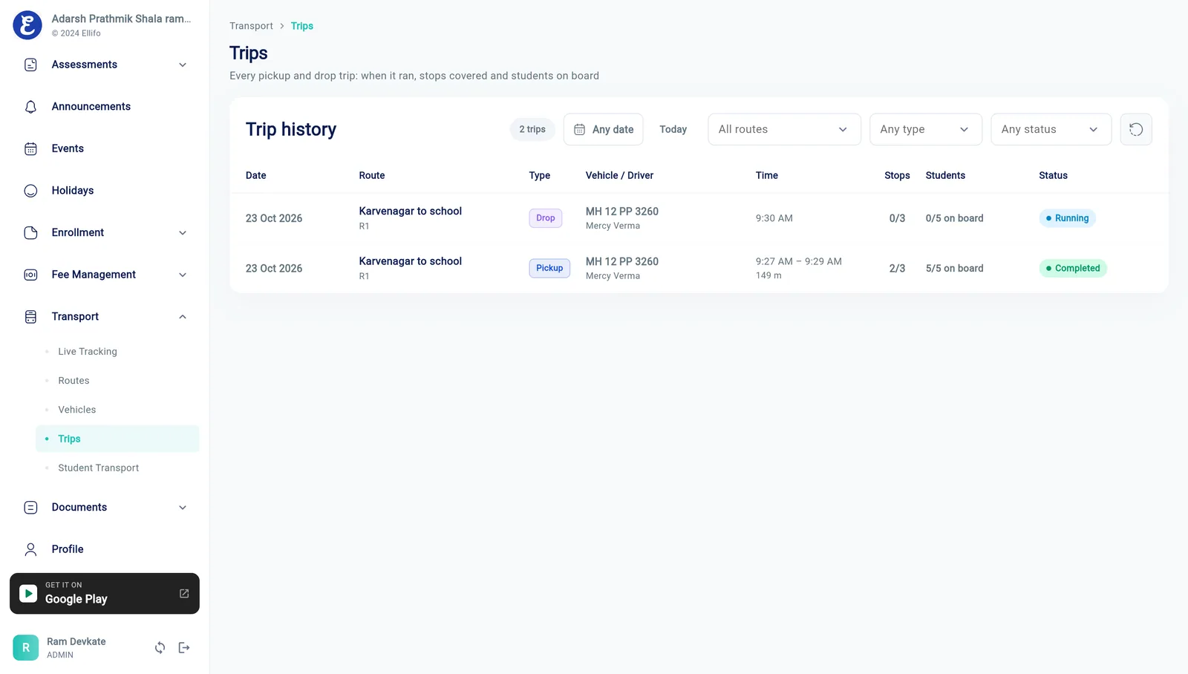This screenshot has width=1188, height=674.
Task: Click the Events calendar icon
Action: pyautogui.click(x=30, y=148)
